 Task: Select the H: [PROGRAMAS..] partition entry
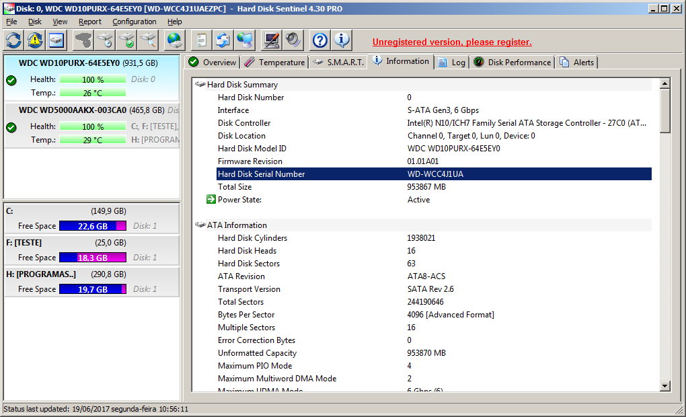pos(92,282)
